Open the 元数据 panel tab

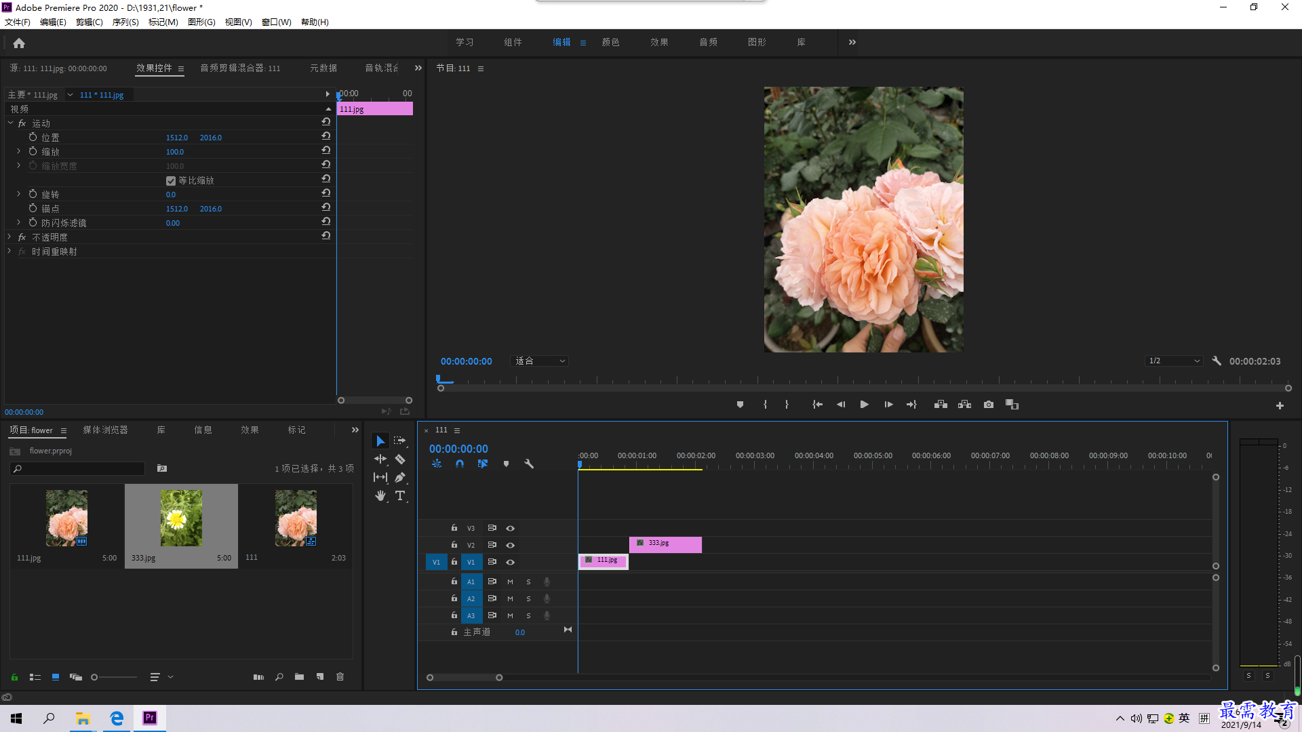tap(323, 68)
